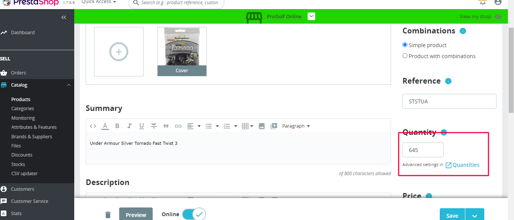This screenshot has width=514, height=220.
Task: Open Categories under Catalog
Action: click(22, 109)
